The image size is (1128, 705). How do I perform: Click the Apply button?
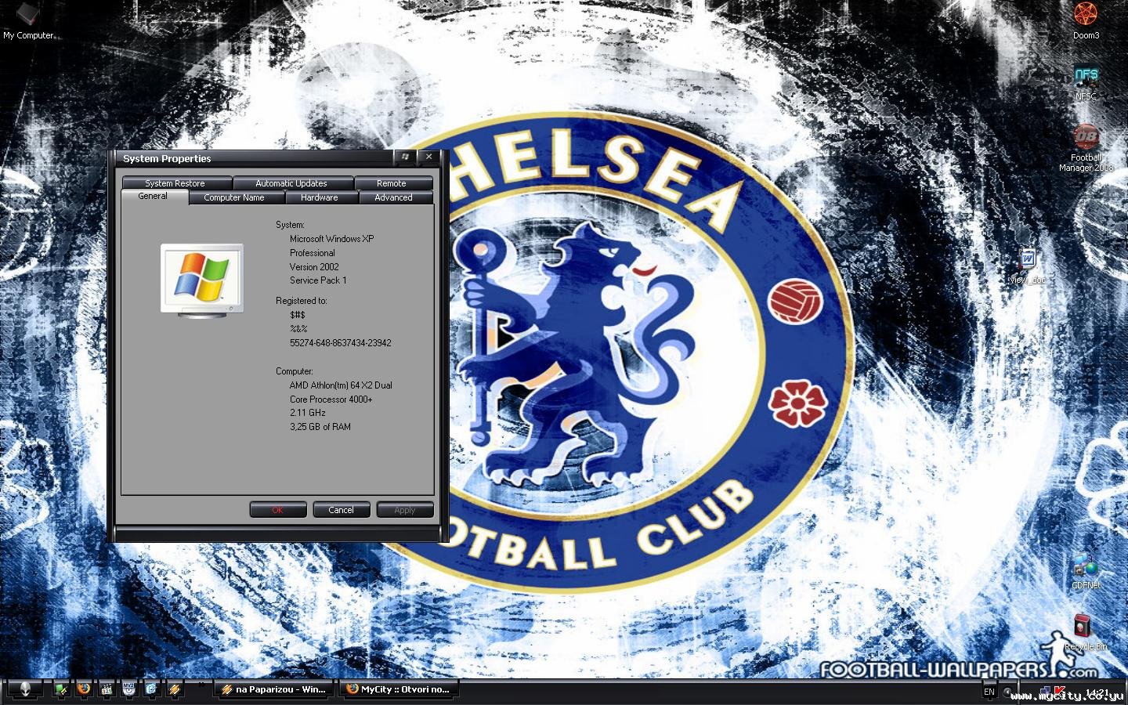tap(405, 510)
